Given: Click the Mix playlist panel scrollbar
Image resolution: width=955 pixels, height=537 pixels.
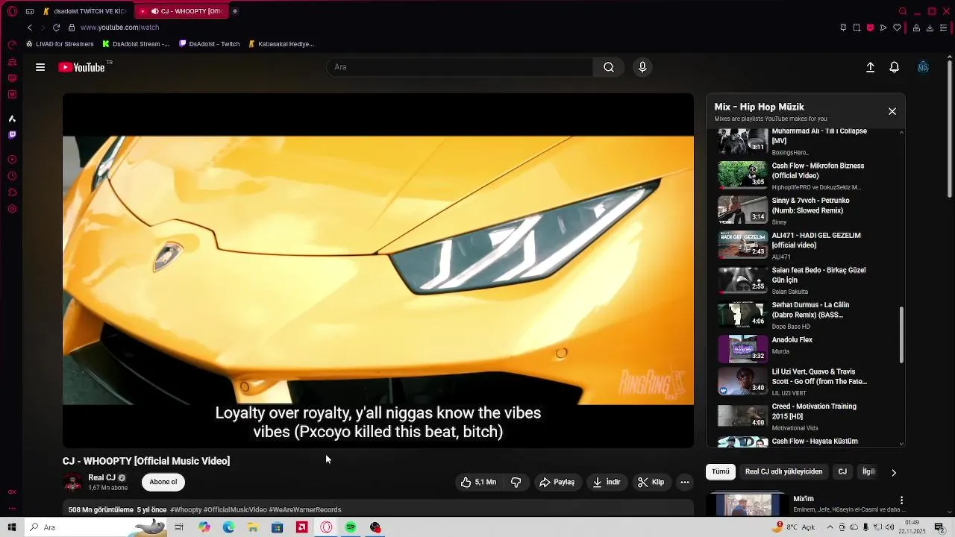Looking at the screenshot, I should pos(901,334).
